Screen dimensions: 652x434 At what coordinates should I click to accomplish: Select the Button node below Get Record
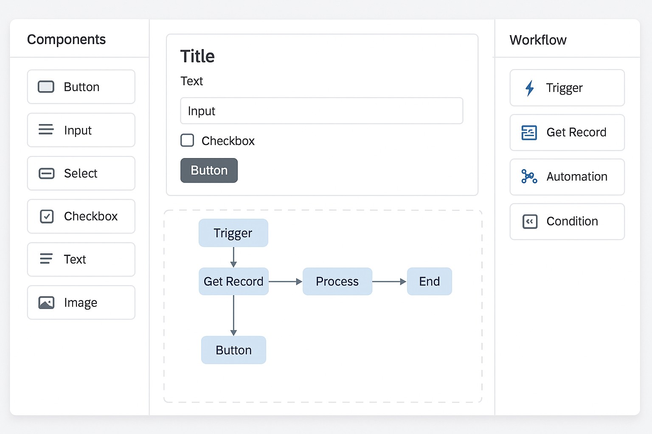pyautogui.click(x=233, y=350)
